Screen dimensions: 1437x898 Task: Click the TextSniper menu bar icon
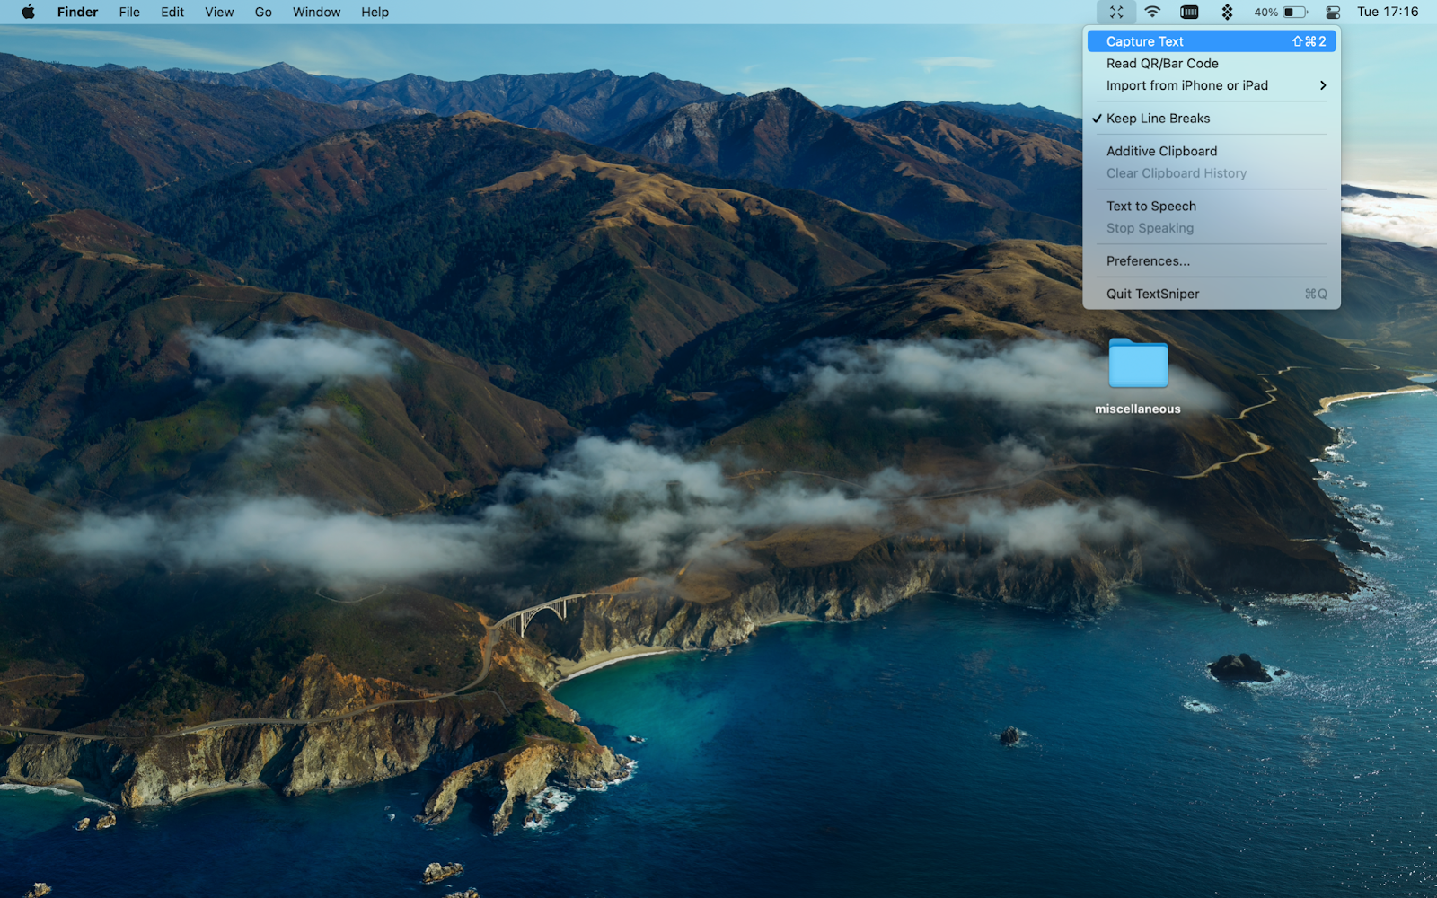click(x=1116, y=12)
